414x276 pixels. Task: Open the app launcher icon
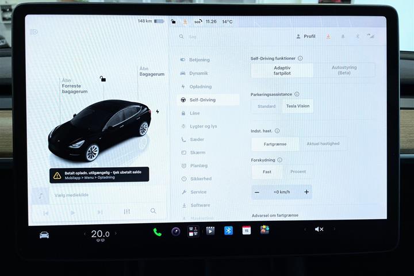click(193, 231)
